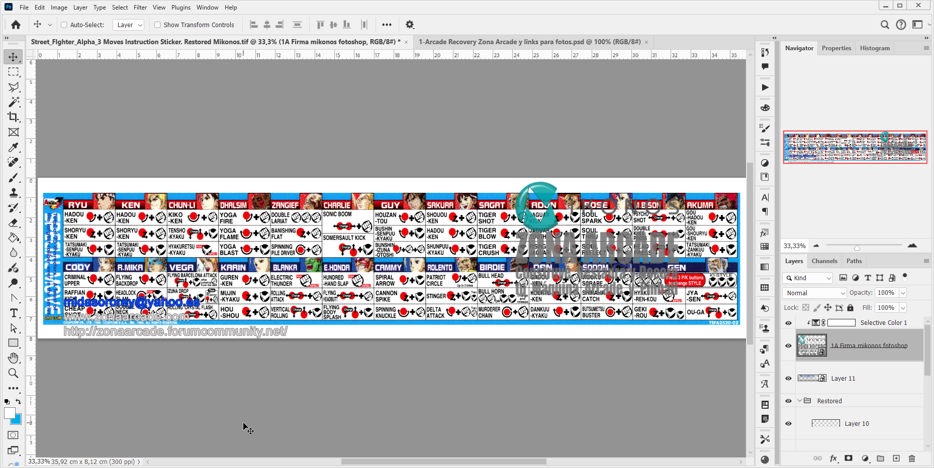Switch to 1-Arcade Recovery Zona Arcade document tab
Screen dimensions: 934x468
tap(530, 42)
